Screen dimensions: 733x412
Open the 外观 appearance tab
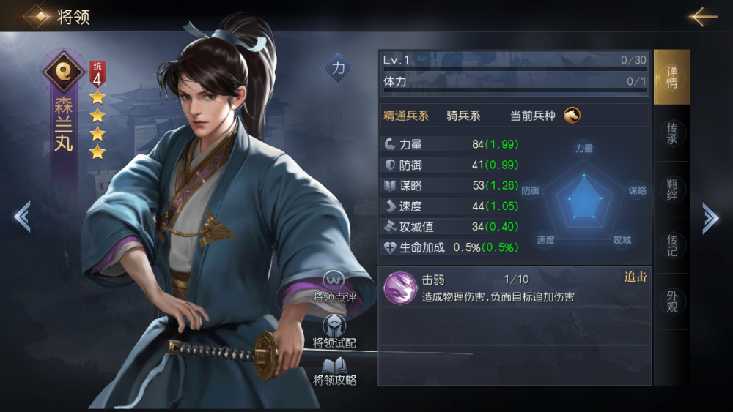coord(671,301)
